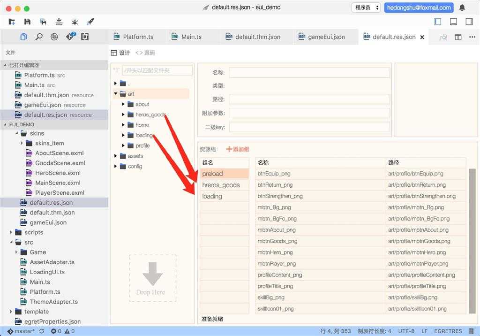
Task: Click the hedongshu@foxmail.com account button
Action: click(x=419, y=8)
